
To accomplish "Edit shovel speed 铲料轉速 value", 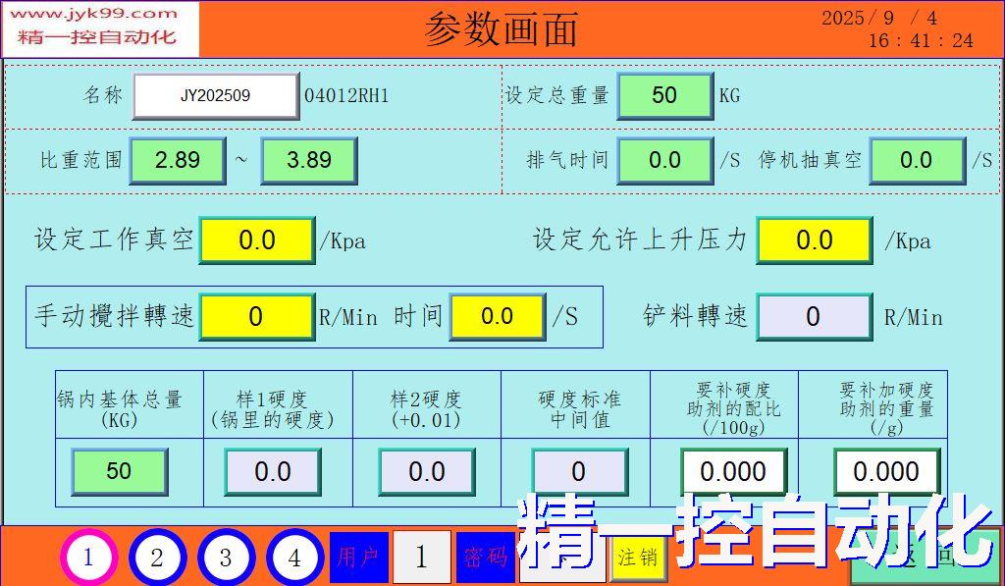I will [815, 316].
